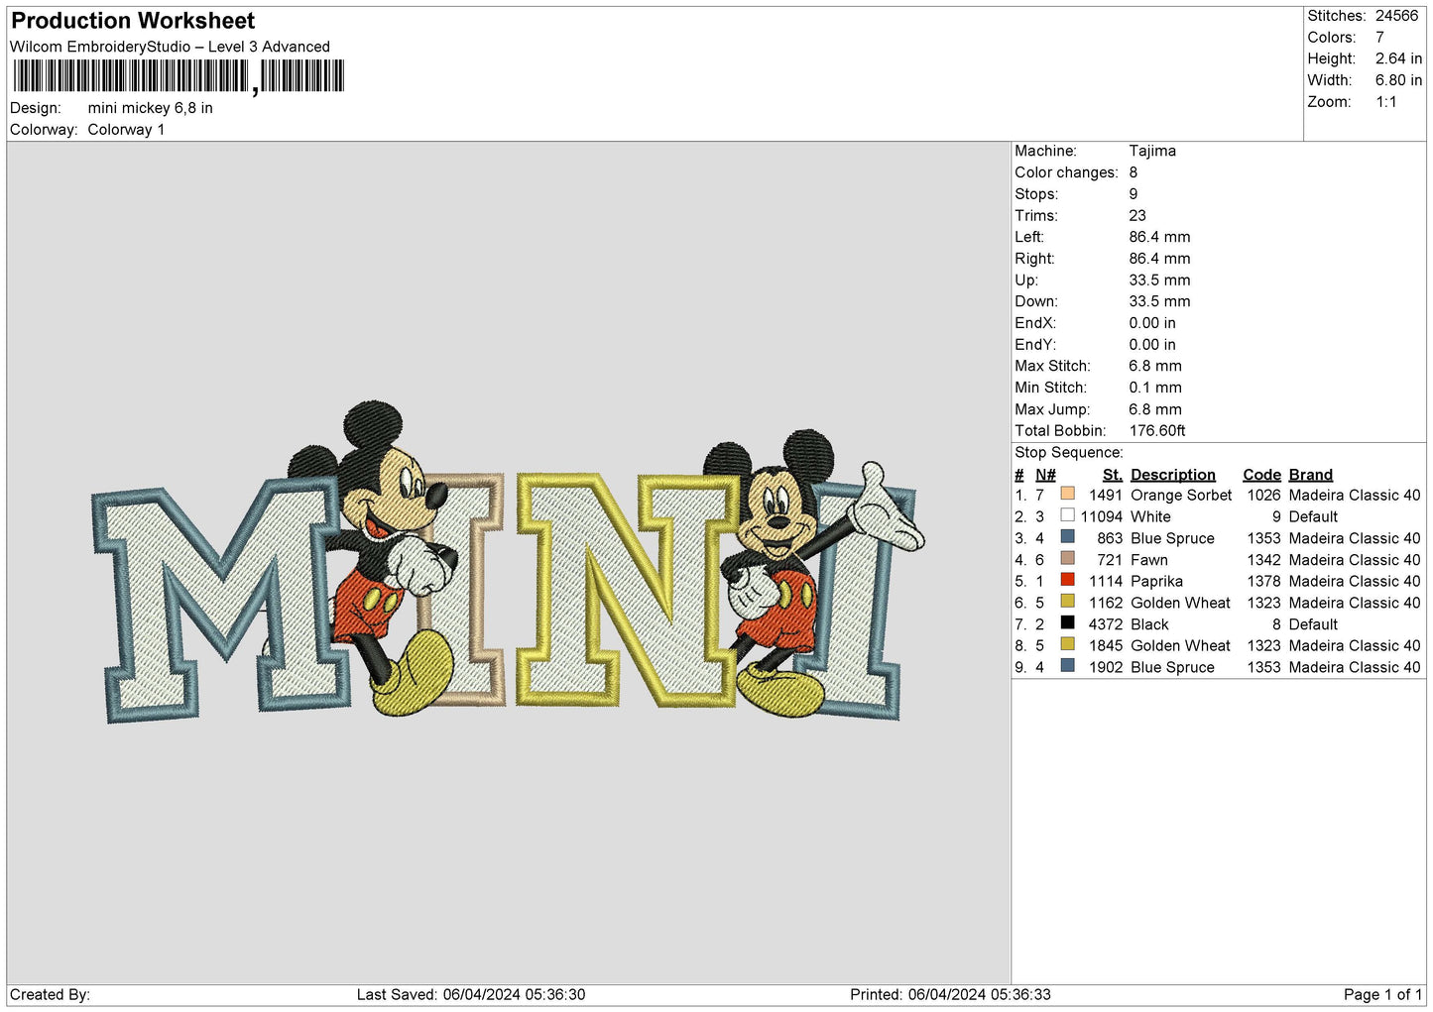Select the Fawn description text
Screen dimensions: 1433x1012
tap(1149, 560)
